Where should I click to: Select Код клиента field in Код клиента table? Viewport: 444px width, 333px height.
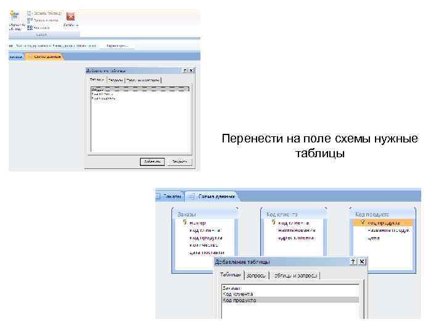click(294, 223)
